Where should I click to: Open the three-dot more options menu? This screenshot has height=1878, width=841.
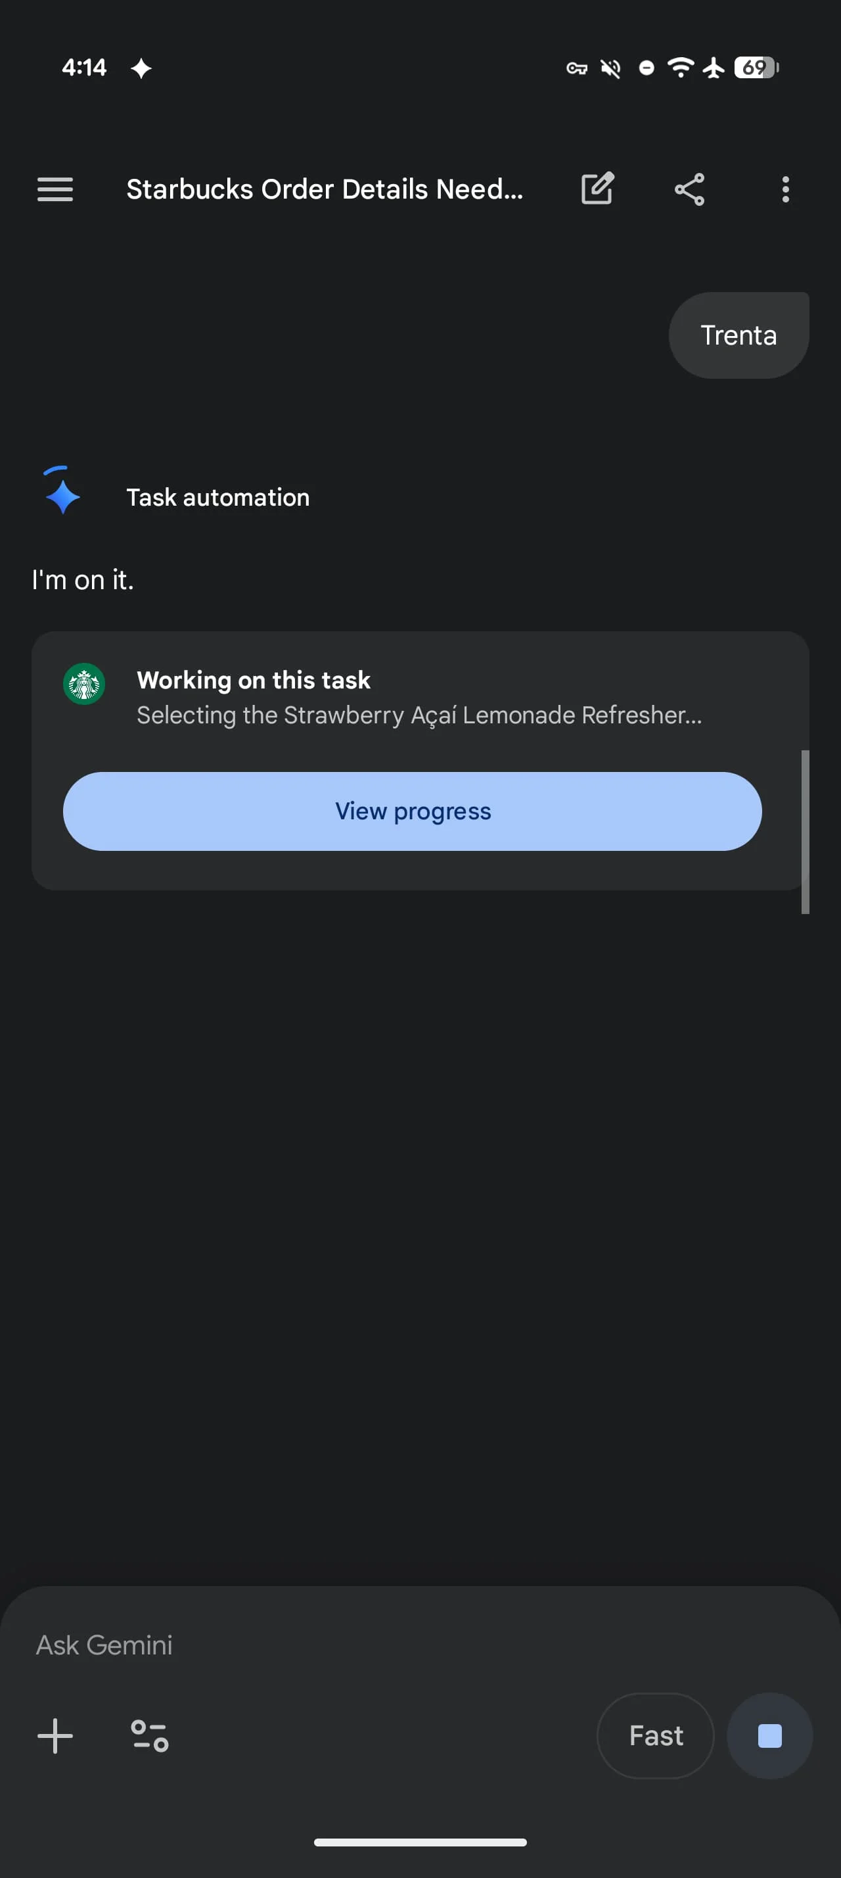(785, 189)
